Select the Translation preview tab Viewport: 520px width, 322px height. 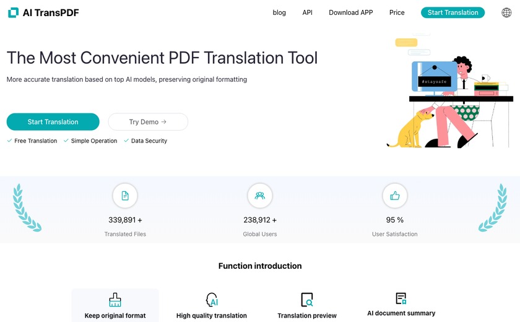pyautogui.click(x=307, y=305)
